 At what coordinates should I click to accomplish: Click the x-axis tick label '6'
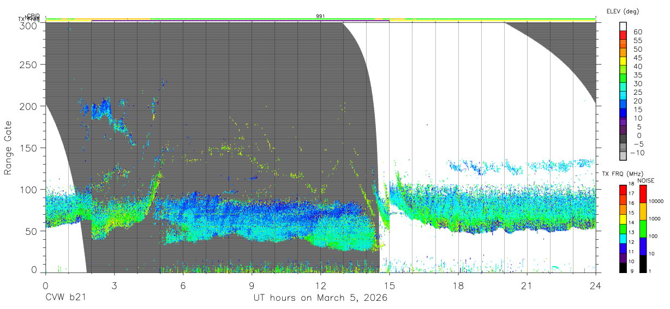click(183, 286)
